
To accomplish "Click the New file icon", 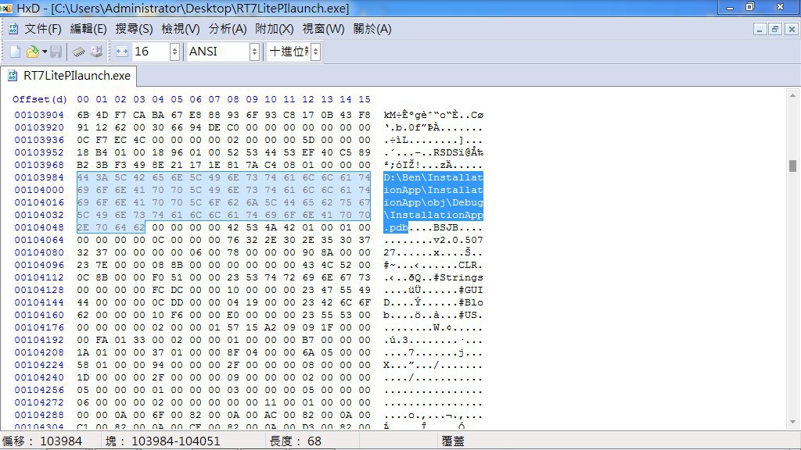I will tap(16, 52).
